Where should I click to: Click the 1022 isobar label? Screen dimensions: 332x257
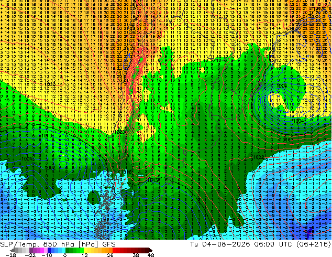[259, 157]
